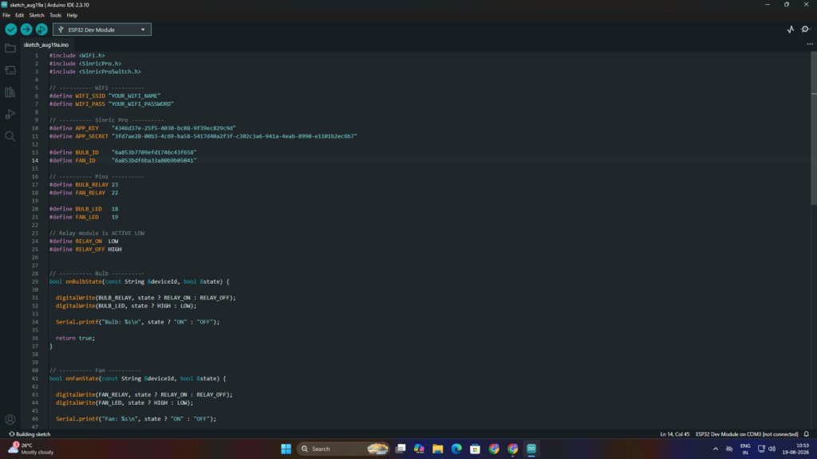The image size is (817, 459).
Task: Click line number 29 in the gutter
Action: coord(35,281)
